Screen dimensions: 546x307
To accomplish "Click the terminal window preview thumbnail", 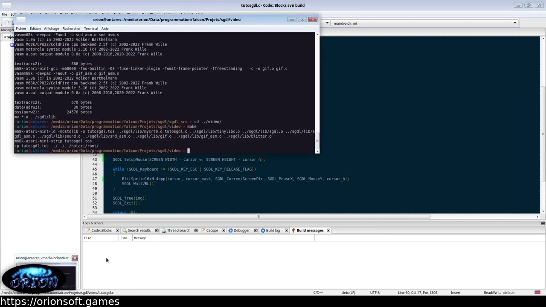I will (x=45, y=275).
